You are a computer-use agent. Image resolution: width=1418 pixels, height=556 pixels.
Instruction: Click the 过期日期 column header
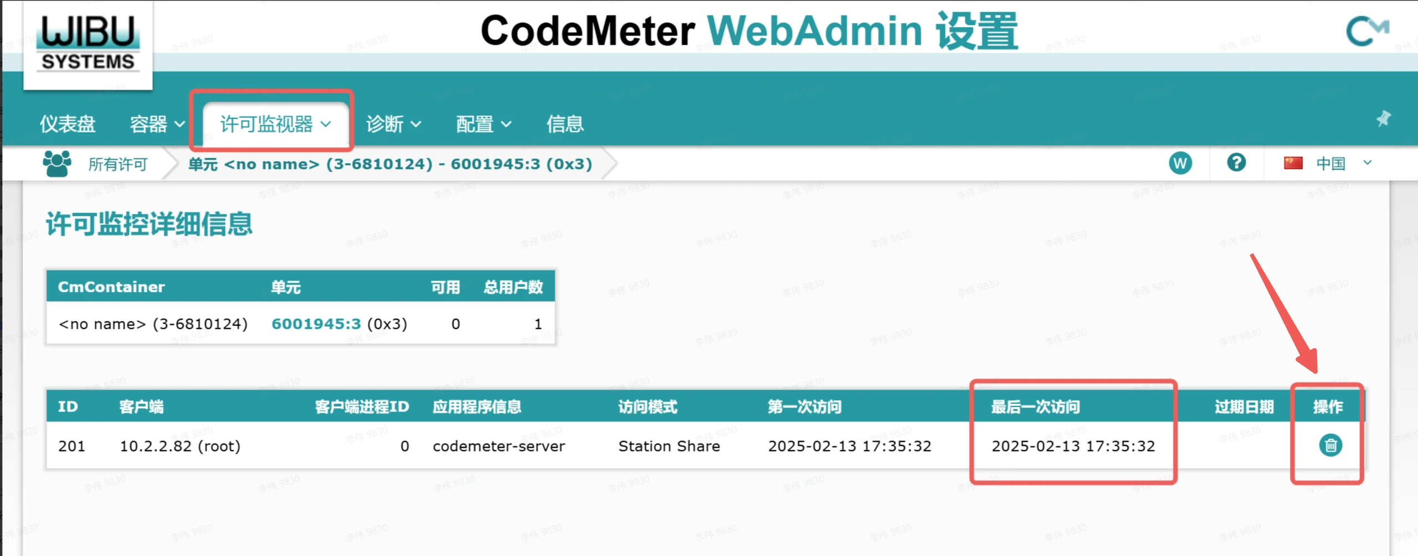(x=1244, y=407)
